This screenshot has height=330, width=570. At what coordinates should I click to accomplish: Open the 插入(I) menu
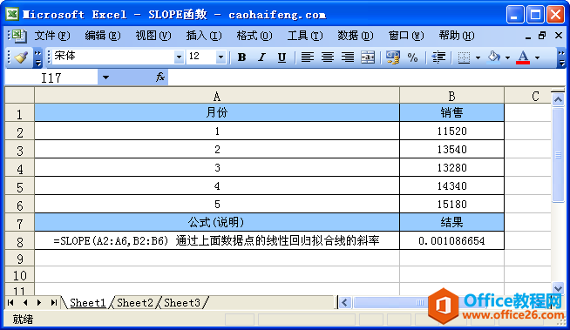204,36
